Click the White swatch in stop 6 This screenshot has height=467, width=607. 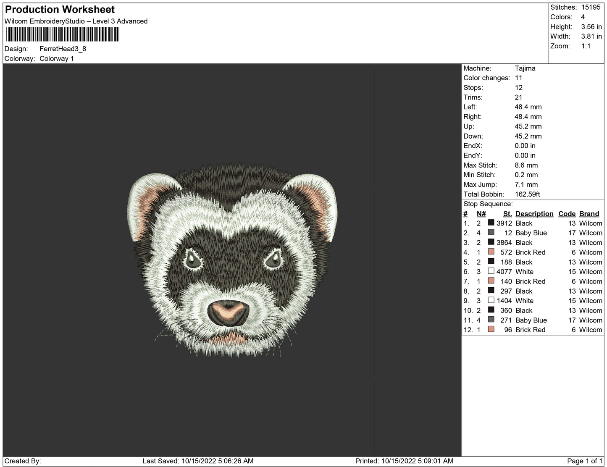pos(491,271)
